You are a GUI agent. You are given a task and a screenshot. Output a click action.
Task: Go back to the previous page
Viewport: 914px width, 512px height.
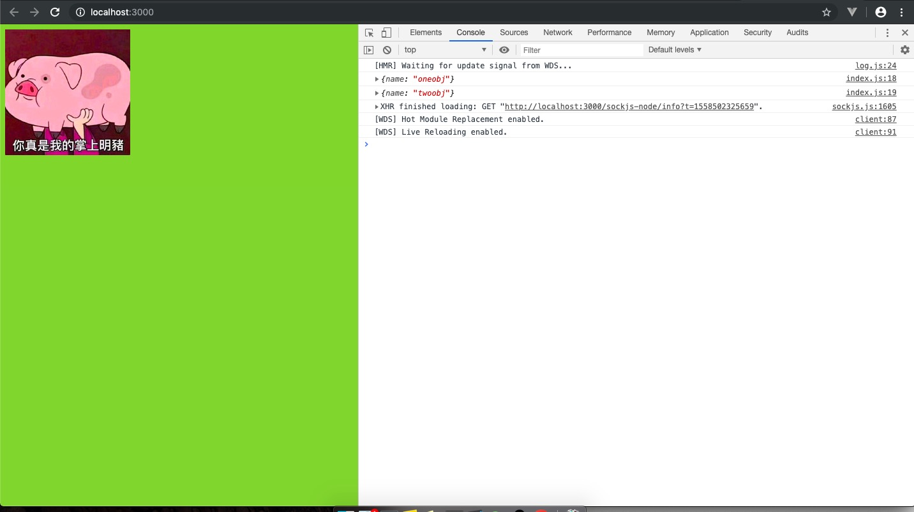pos(14,12)
